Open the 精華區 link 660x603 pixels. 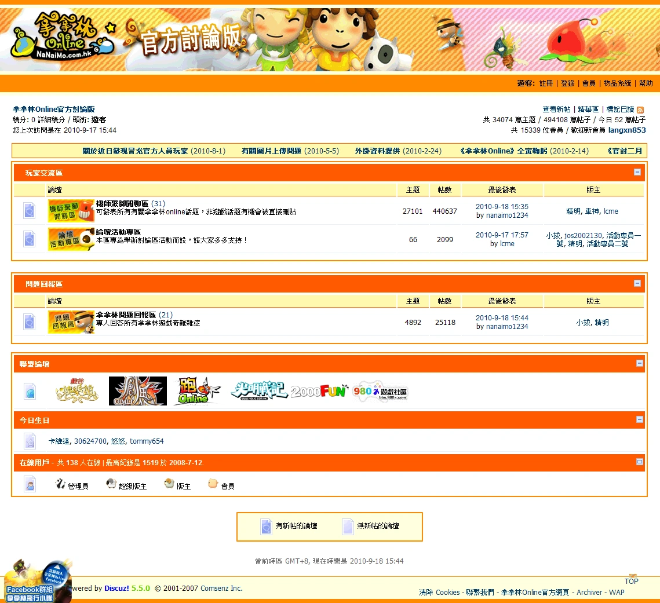(x=588, y=109)
